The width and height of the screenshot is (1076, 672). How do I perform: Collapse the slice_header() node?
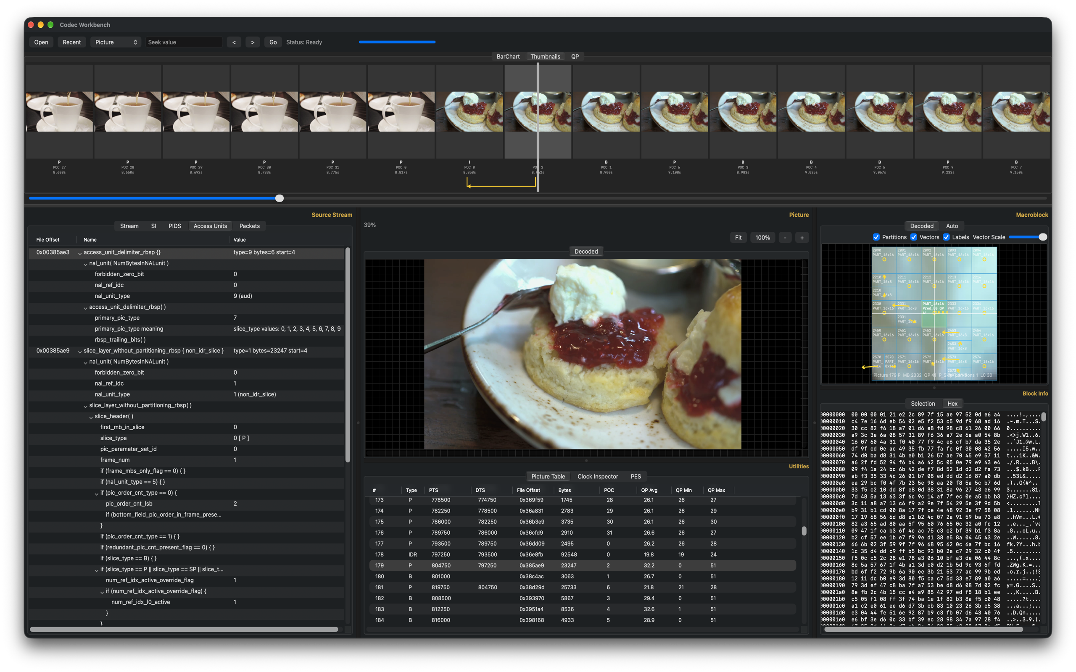coord(91,417)
